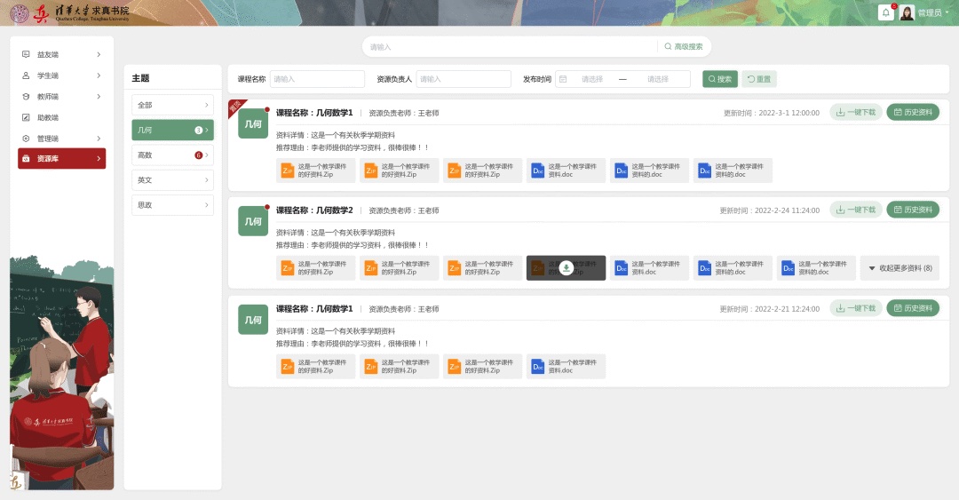Click the green 搜索 button
Screen dimensions: 959x500
pos(719,79)
